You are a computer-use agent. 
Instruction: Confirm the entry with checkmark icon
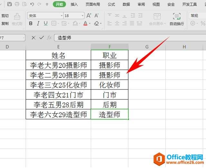(x=42, y=38)
